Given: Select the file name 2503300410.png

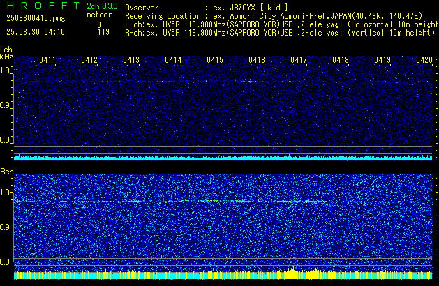Looking at the screenshot, I should pos(36,18).
